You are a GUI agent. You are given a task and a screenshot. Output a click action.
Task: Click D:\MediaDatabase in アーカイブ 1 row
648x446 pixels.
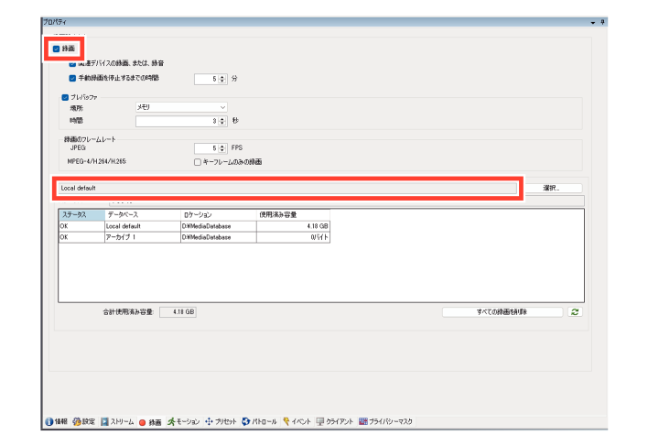point(219,237)
